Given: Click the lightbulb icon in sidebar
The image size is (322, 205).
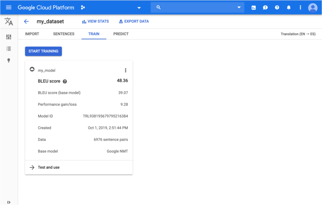Looking at the screenshot, I should tap(9, 60).
